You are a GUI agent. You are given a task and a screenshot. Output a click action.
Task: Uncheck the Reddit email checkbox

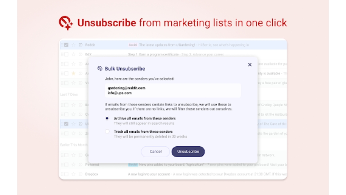pos(66,45)
